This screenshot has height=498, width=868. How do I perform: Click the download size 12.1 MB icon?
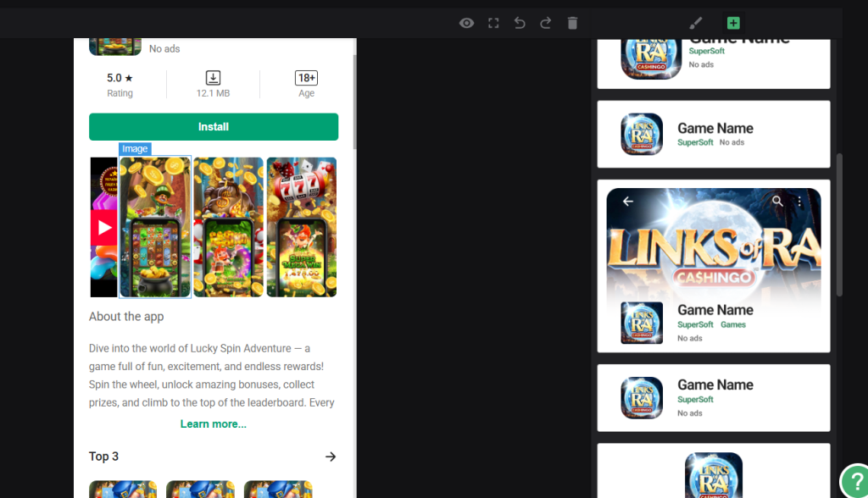click(x=214, y=78)
